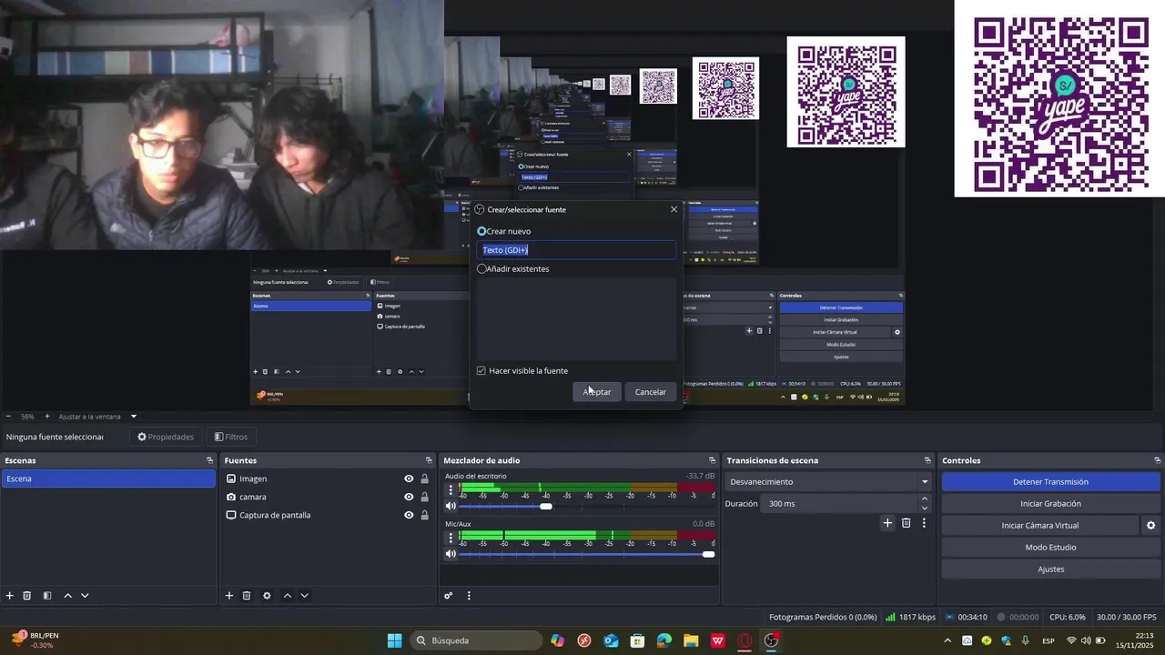Lock the Imagen source
The image size is (1165, 655).
(x=424, y=479)
